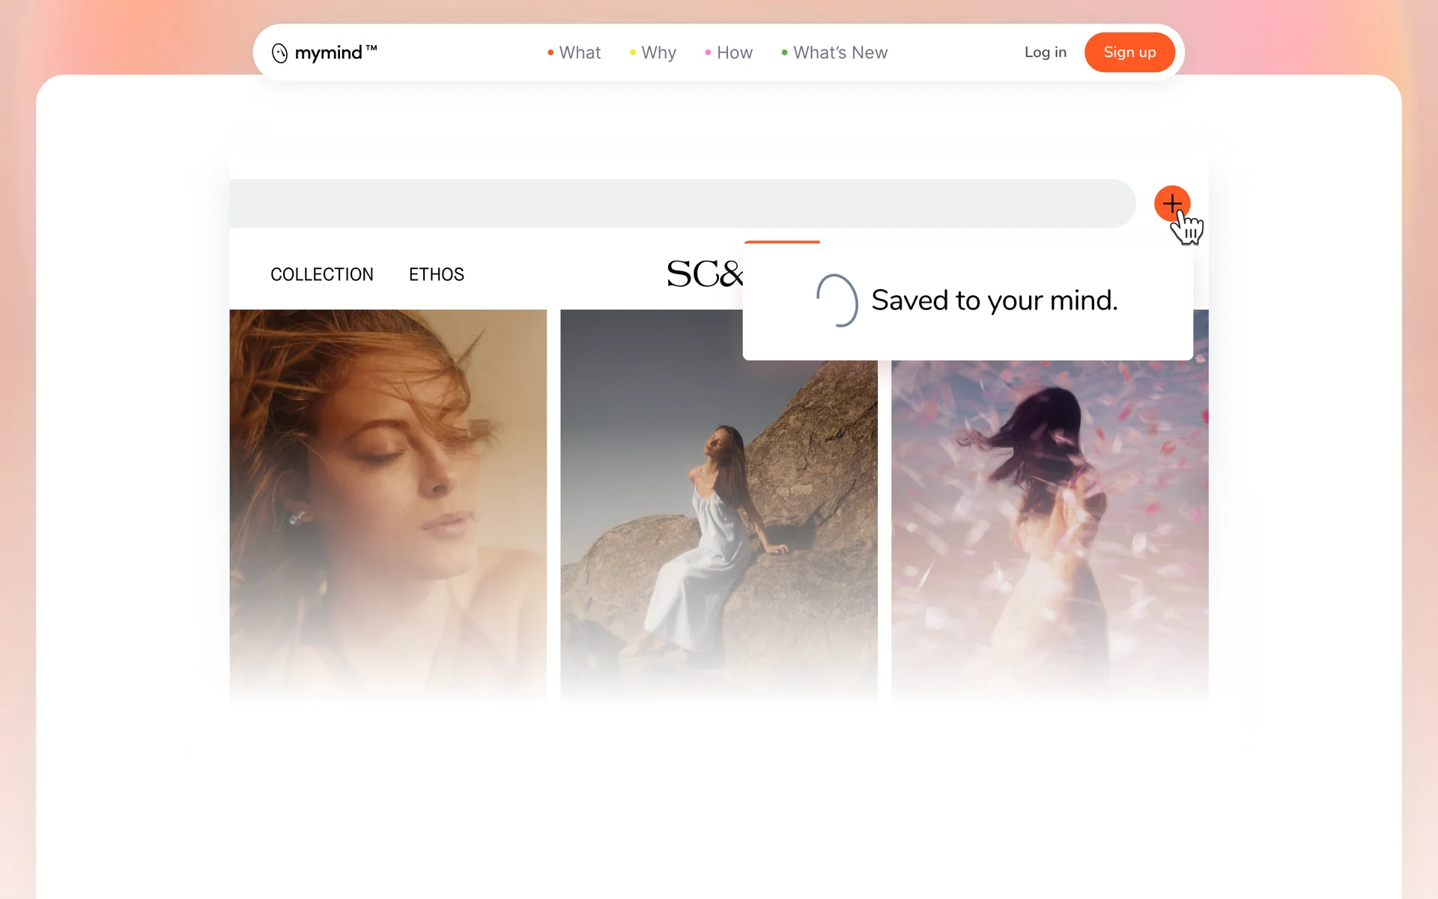Open the What's New page
The height and width of the screenshot is (899, 1438).
[840, 52]
